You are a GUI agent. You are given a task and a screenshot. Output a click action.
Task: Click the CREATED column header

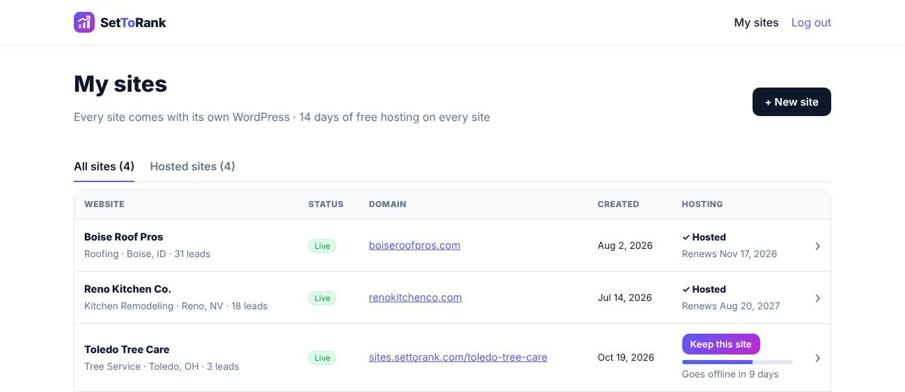(618, 204)
